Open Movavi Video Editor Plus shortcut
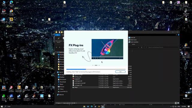Screen dimensions: 192x108 [x=186, y=55]
